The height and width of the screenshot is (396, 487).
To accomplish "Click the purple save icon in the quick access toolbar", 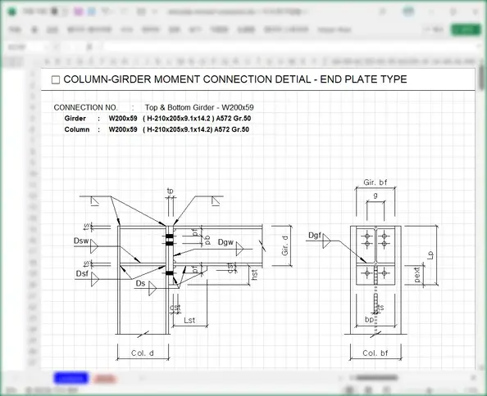I will (78, 11).
